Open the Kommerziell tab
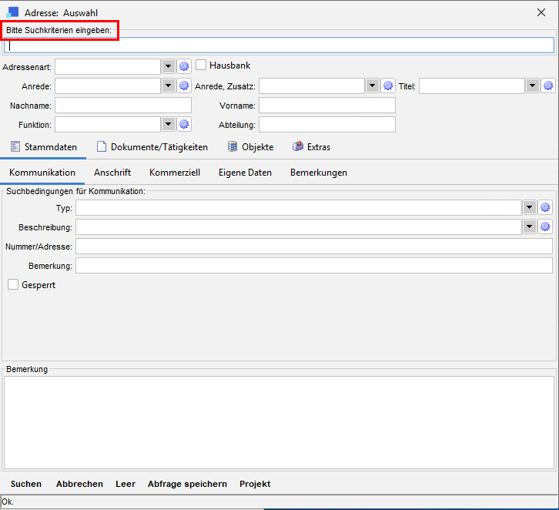Image resolution: width=559 pixels, height=510 pixels. point(175,173)
